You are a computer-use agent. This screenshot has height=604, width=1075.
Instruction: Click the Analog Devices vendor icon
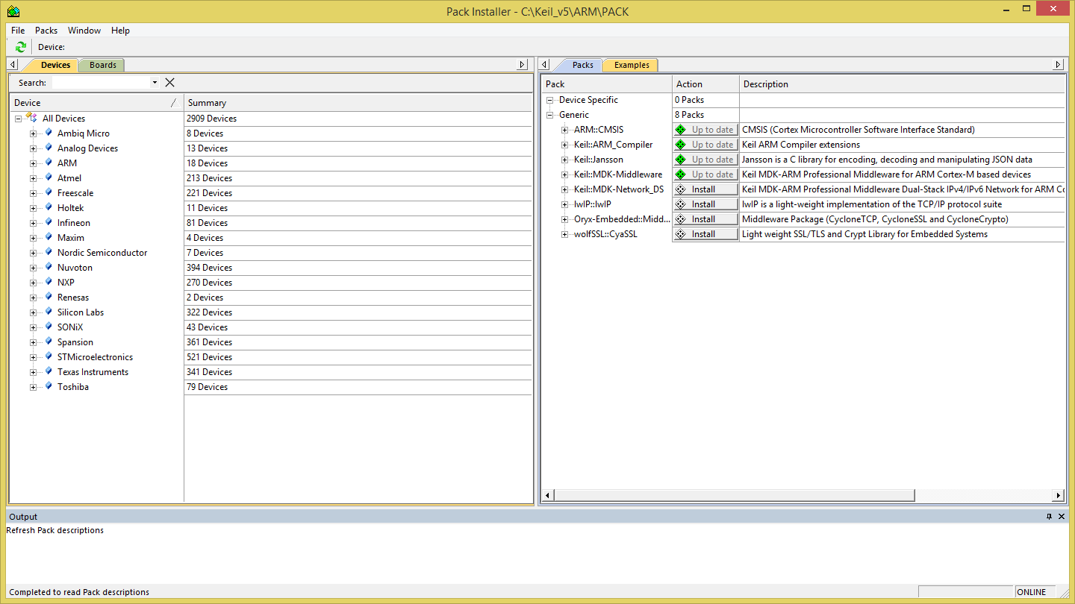point(49,148)
